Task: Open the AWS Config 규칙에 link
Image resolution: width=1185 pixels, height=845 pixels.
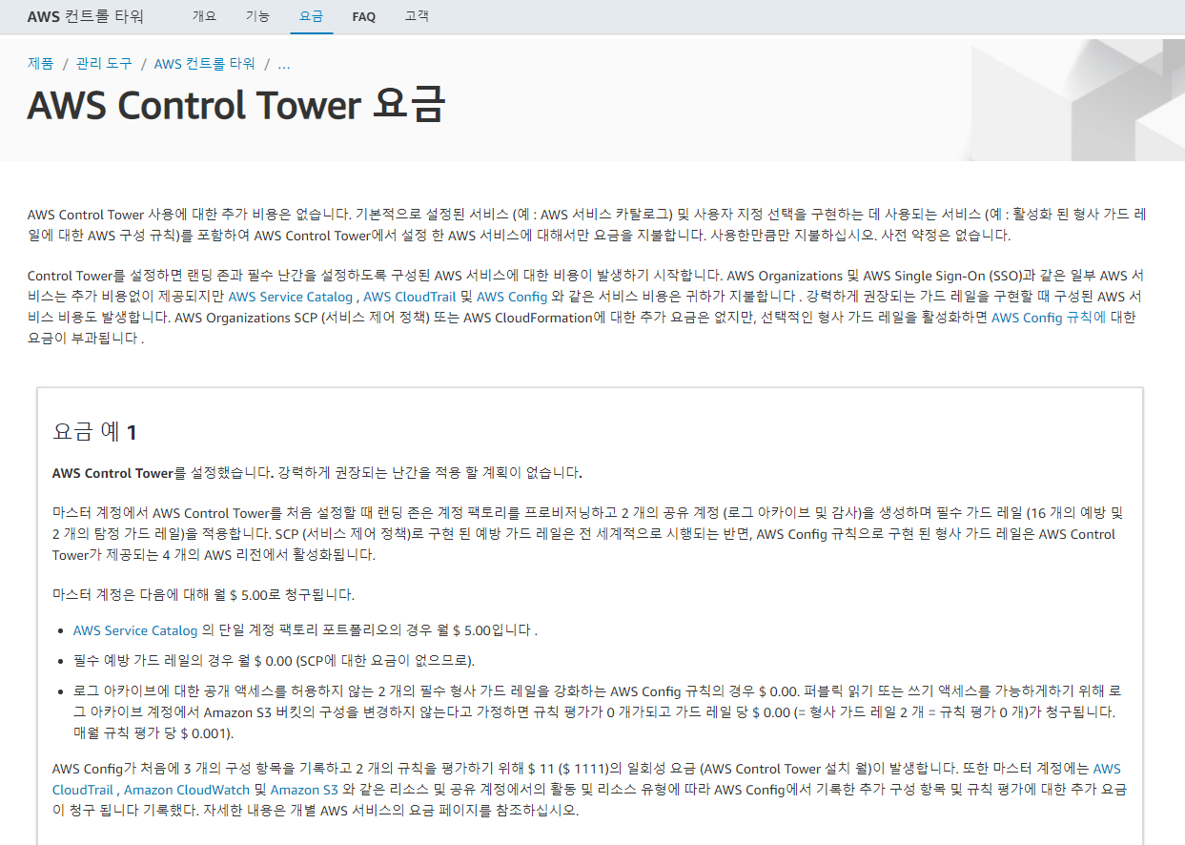Action: click(x=1049, y=318)
